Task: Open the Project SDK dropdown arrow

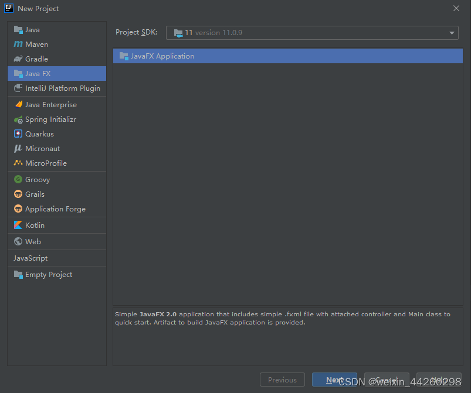Action: pos(452,33)
